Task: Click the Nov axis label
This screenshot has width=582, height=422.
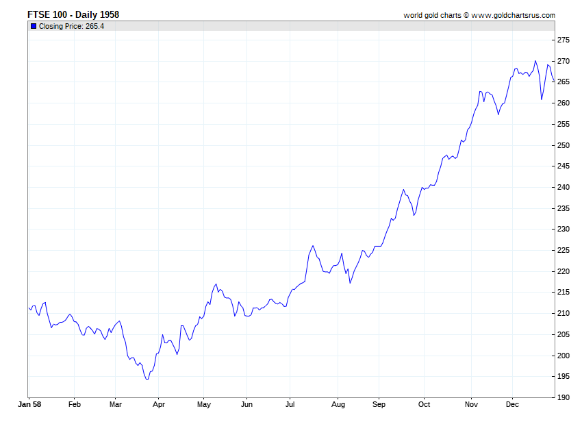Action: (471, 404)
